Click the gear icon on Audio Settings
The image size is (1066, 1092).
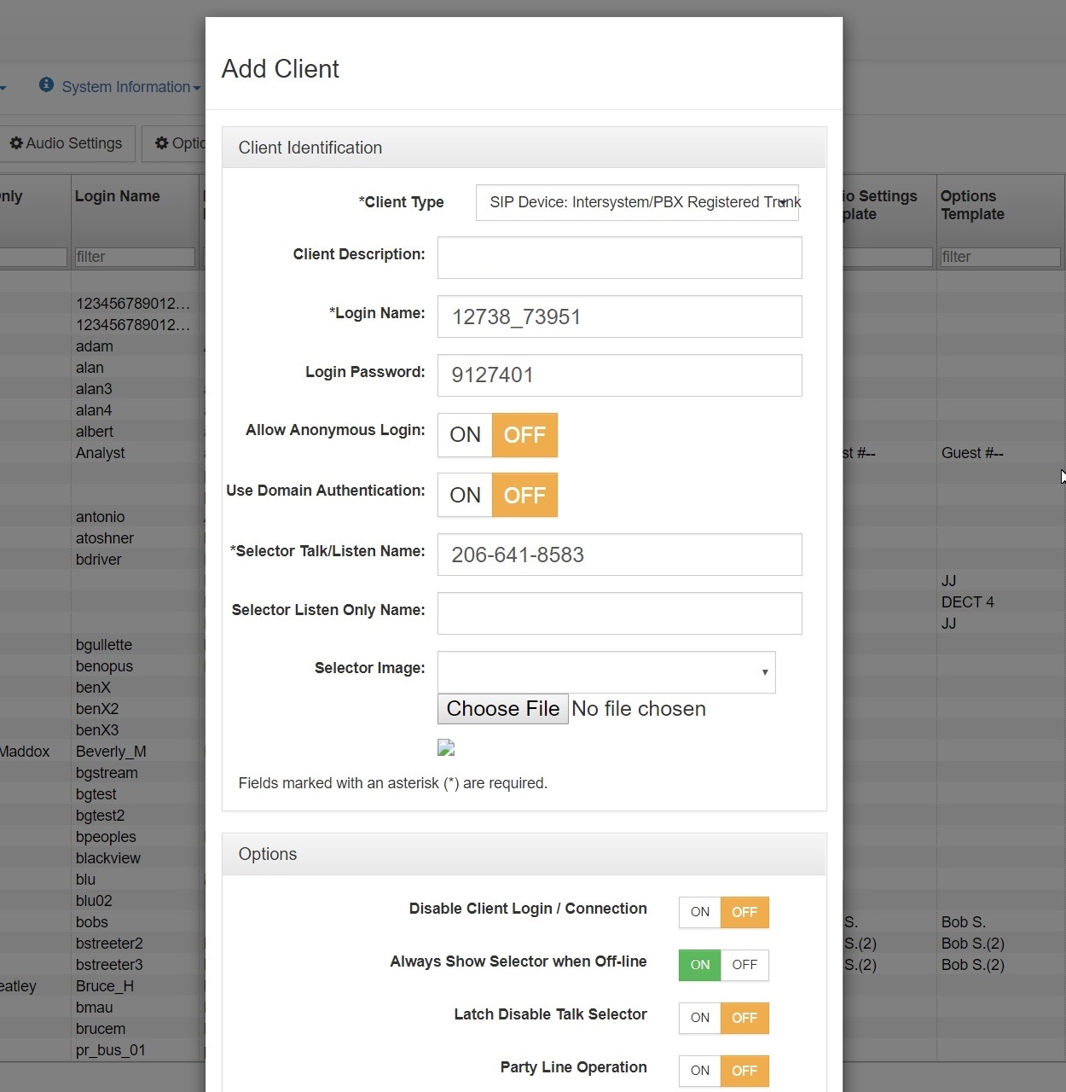17,143
